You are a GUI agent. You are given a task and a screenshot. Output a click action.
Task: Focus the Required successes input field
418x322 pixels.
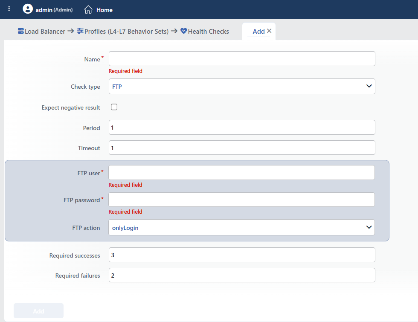click(242, 255)
